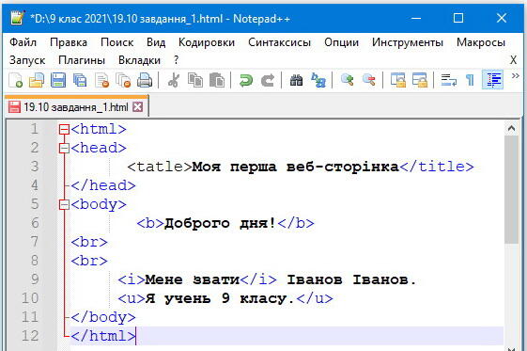Screen dimensions: 527x351
Task: Expand hidden toolbar icons with double chevron
Action: (x=515, y=76)
